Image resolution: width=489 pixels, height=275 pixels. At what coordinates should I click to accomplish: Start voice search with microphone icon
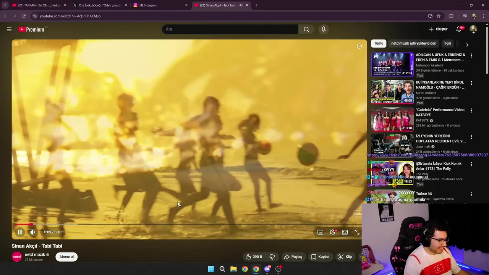324,29
